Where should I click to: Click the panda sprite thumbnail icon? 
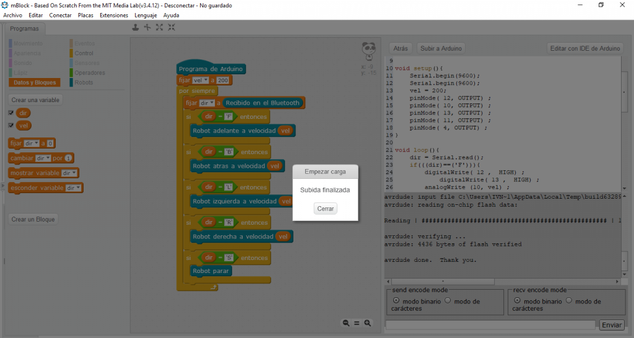point(368,51)
